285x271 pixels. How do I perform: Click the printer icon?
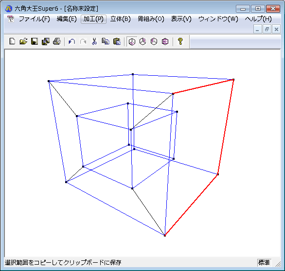[x=57, y=41]
